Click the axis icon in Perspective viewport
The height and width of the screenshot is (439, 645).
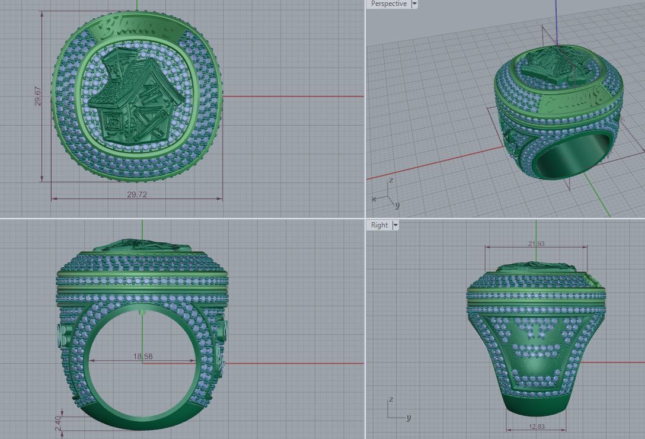(387, 193)
